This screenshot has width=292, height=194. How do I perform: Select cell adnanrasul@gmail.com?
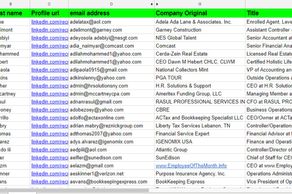[x=111, y=102]
